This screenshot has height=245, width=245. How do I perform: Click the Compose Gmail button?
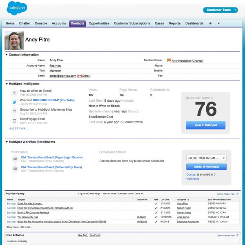tap(126, 194)
